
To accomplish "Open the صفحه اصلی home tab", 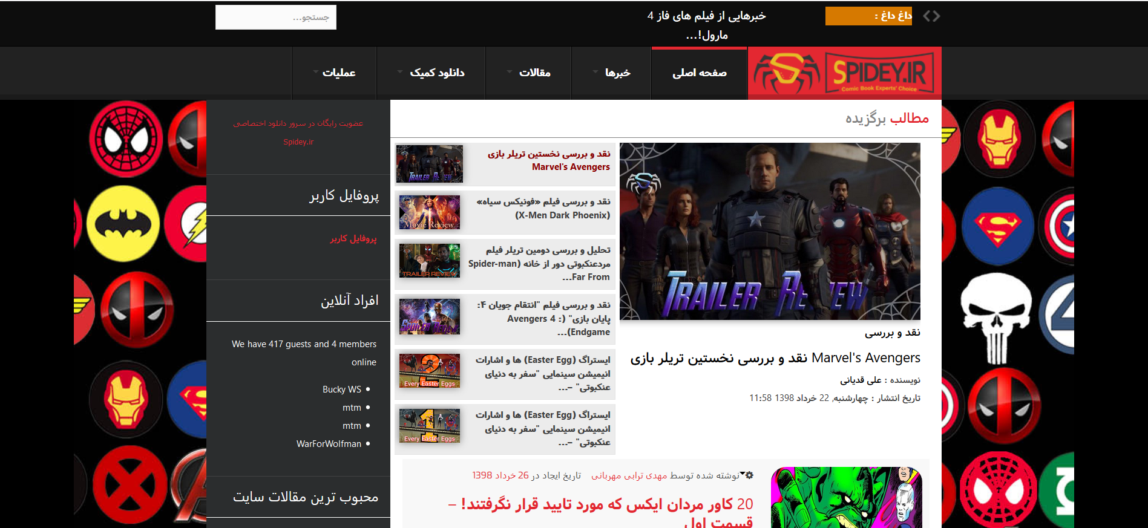I will click(x=700, y=73).
